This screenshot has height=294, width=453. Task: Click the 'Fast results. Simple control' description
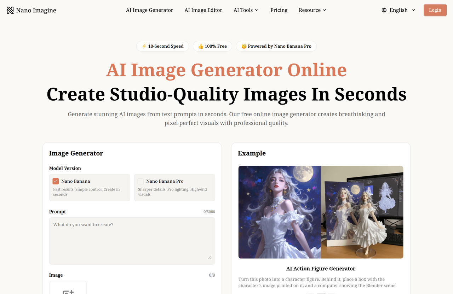[x=86, y=192]
